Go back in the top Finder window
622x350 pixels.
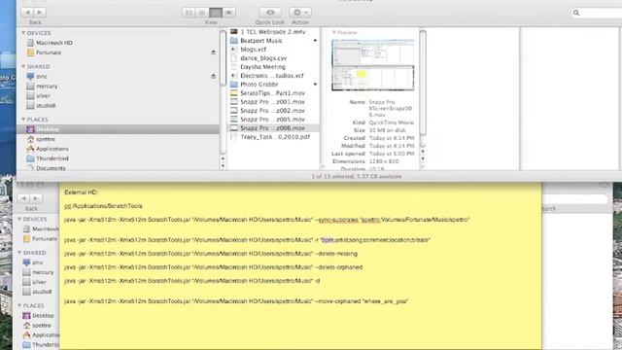[28, 13]
